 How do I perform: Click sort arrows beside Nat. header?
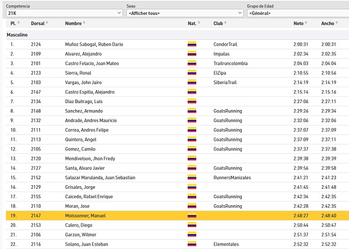tap(199, 23)
